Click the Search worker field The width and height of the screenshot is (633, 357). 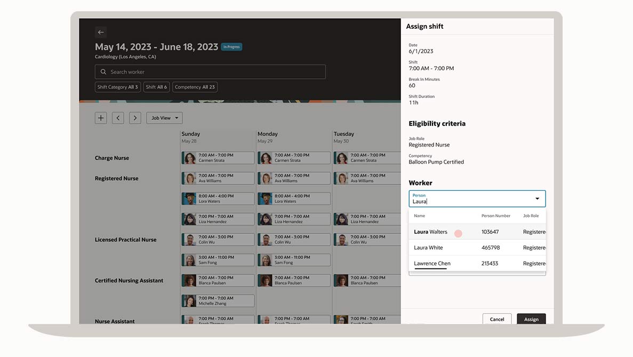[x=213, y=72]
